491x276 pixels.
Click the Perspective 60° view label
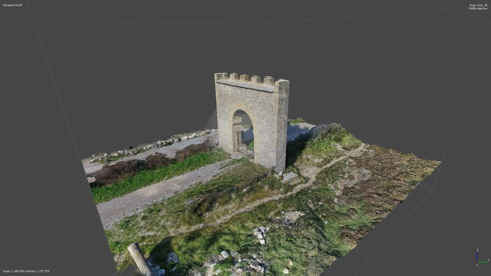tap(13, 5)
